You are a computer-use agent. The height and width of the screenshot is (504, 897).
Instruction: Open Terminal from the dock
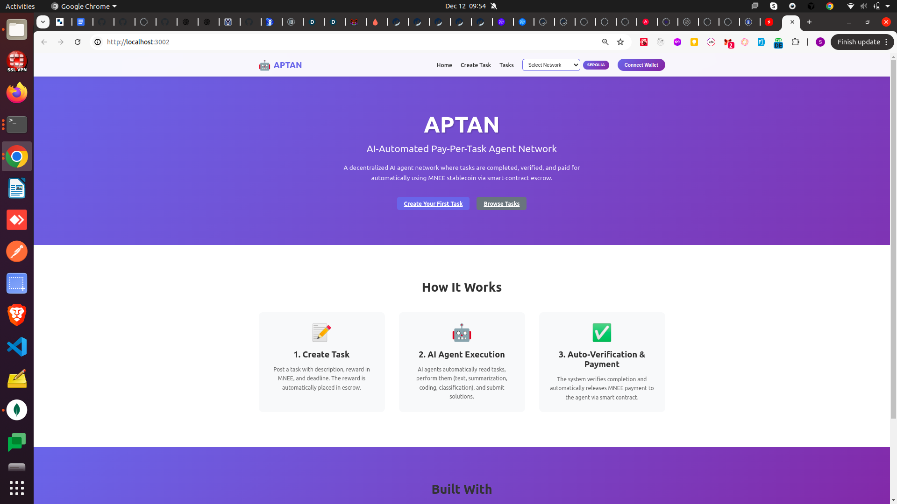(17, 125)
